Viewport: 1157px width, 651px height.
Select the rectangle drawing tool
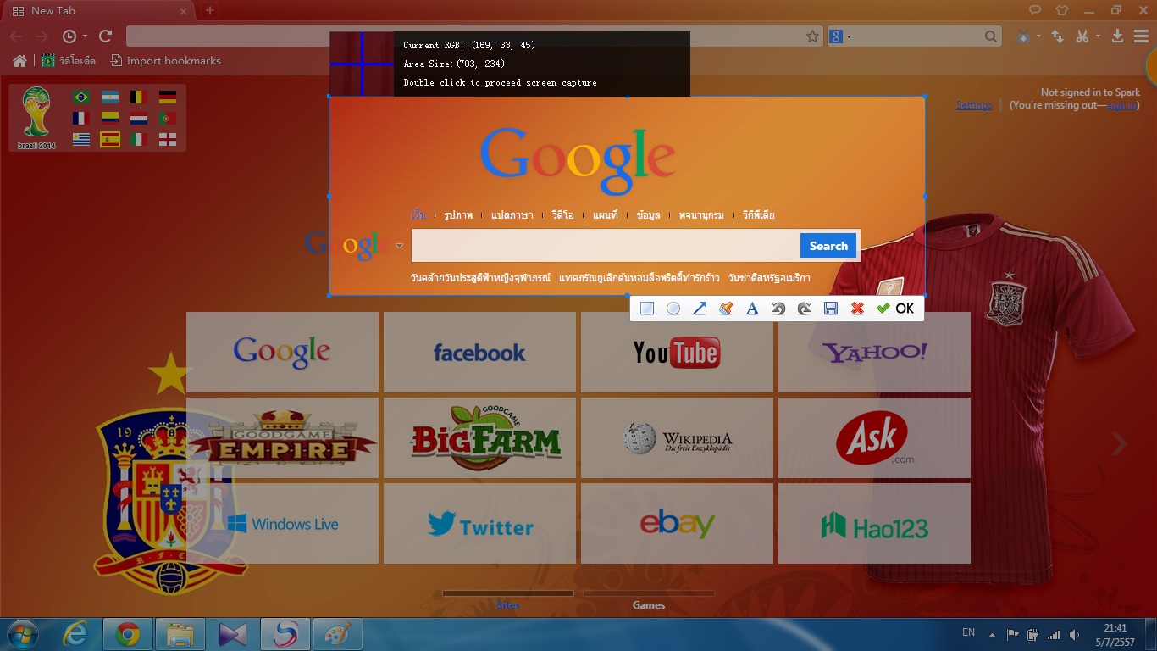[x=647, y=309]
